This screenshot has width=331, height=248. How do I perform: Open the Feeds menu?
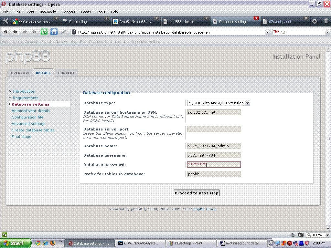[x=86, y=12]
